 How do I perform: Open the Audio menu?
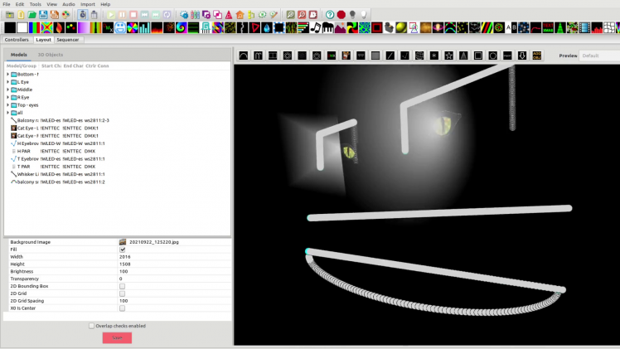coord(69,4)
